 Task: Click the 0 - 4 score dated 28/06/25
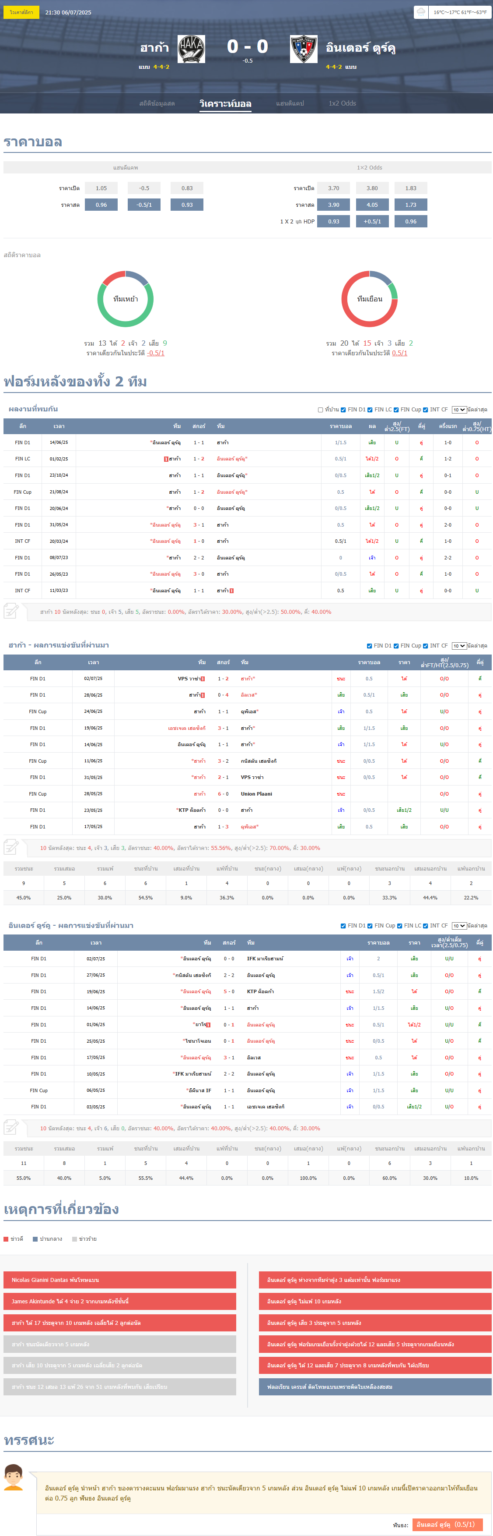(223, 695)
